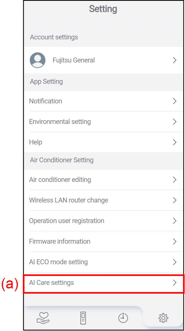The width and height of the screenshot is (185, 331).
Task: Click the chevron beside Help
Action: click(175, 142)
